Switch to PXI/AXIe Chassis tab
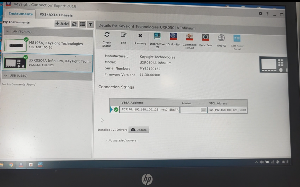The image size is (300, 187). pyautogui.click(x=56, y=15)
